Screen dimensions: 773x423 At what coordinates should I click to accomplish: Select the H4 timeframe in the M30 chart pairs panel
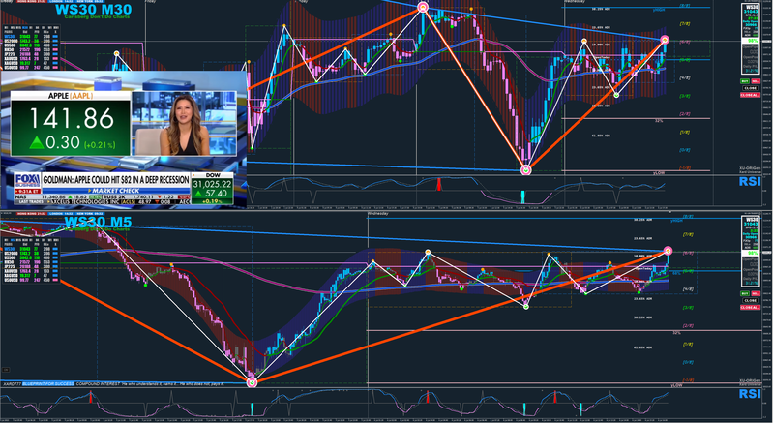pos(37,28)
